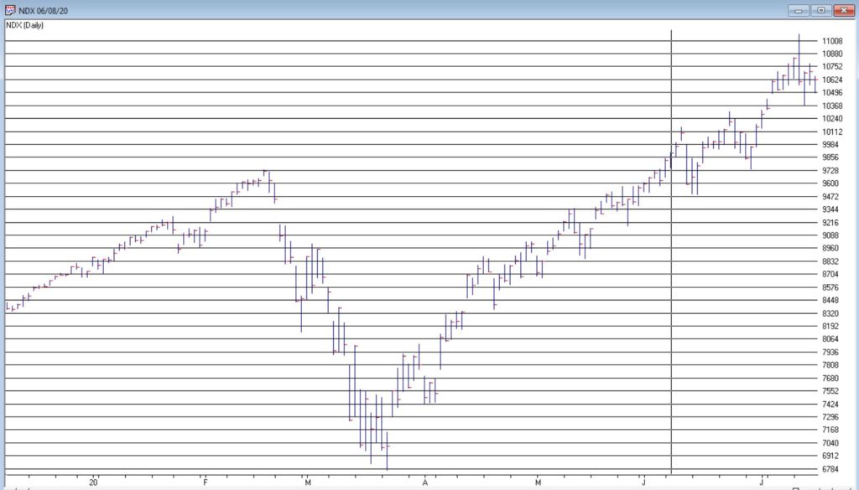This screenshot has width=859, height=490.
Task: Click the 10112 price axis label
Action: click(x=832, y=132)
